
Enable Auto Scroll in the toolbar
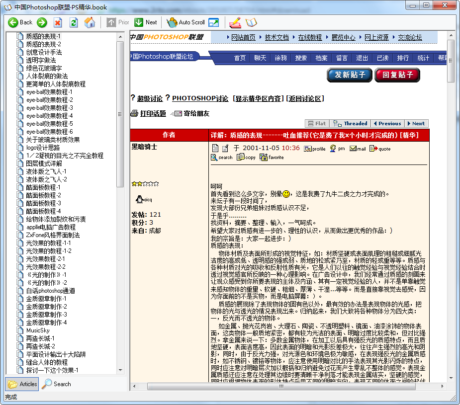coord(186,22)
